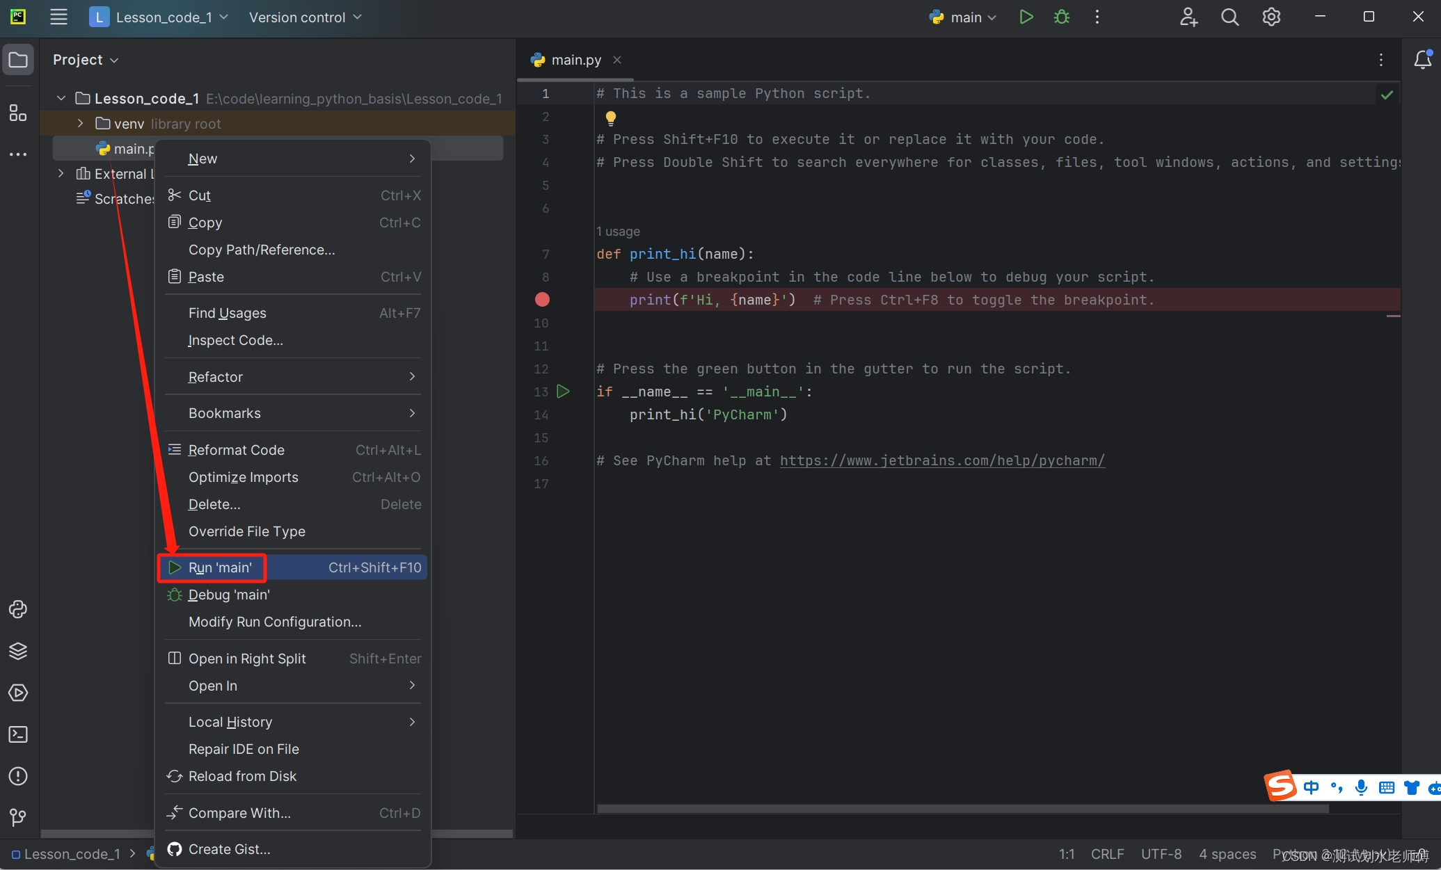Open the Terminal tool window
This screenshot has width=1441, height=870.
pos(18,734)
